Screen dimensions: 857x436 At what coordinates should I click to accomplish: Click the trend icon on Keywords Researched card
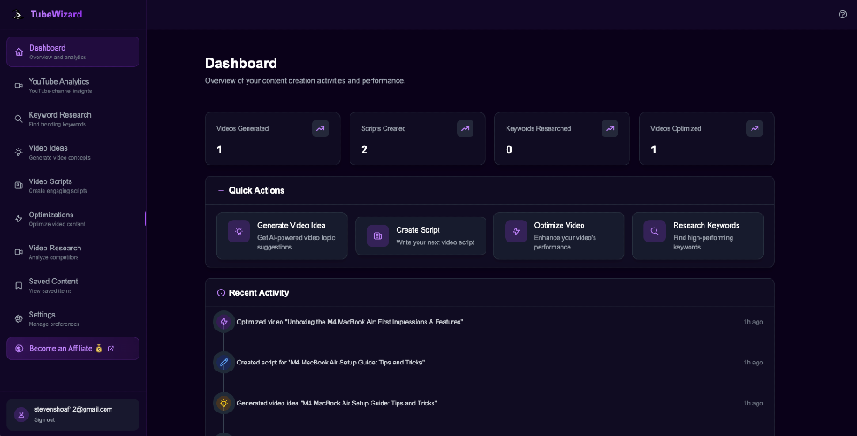point(610,129)
